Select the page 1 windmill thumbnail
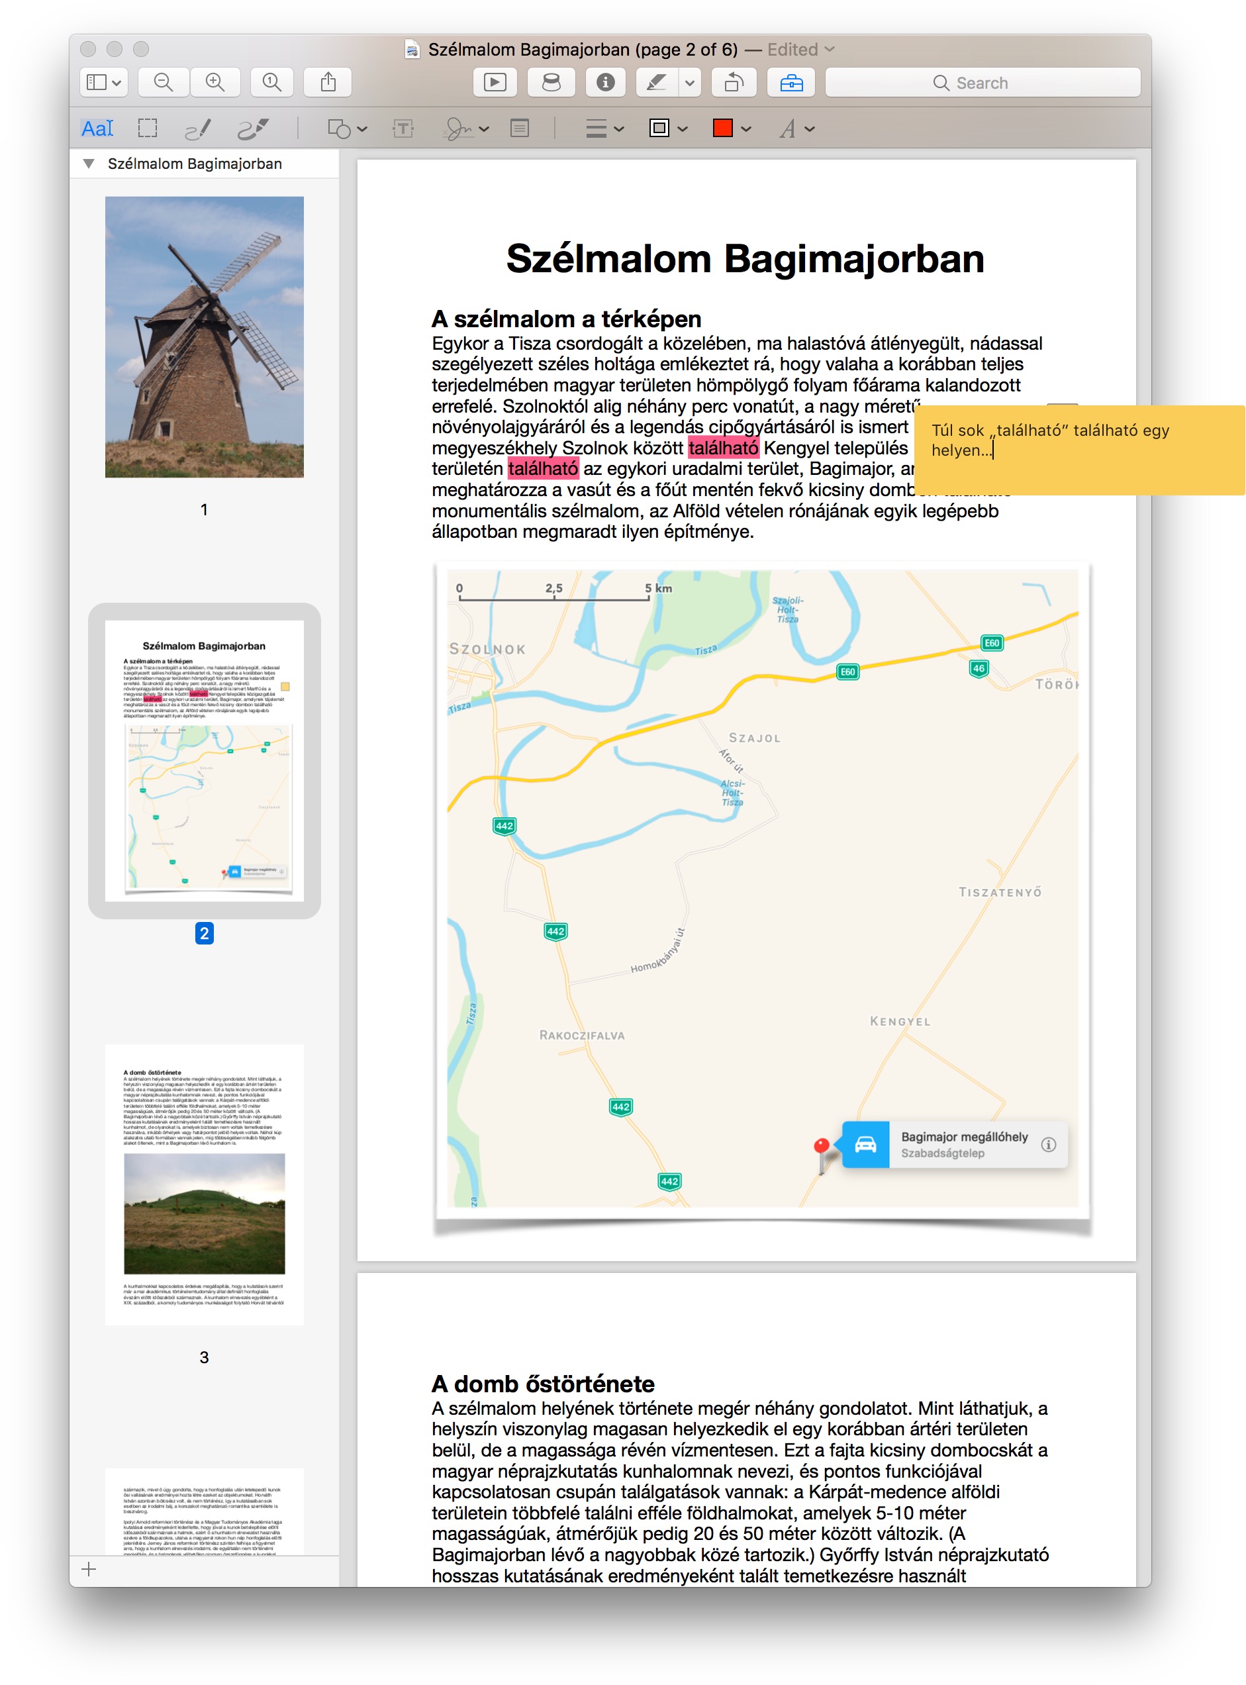Viewport: 1246px width, 1685px height. point(205,336)
